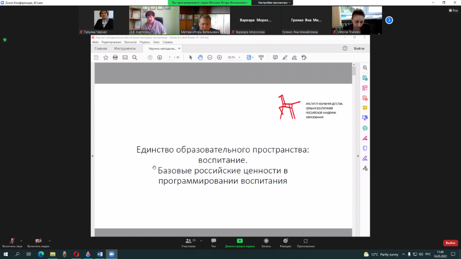Select Метлик Игорь Витальевич video thumbnail

[204, 20]
